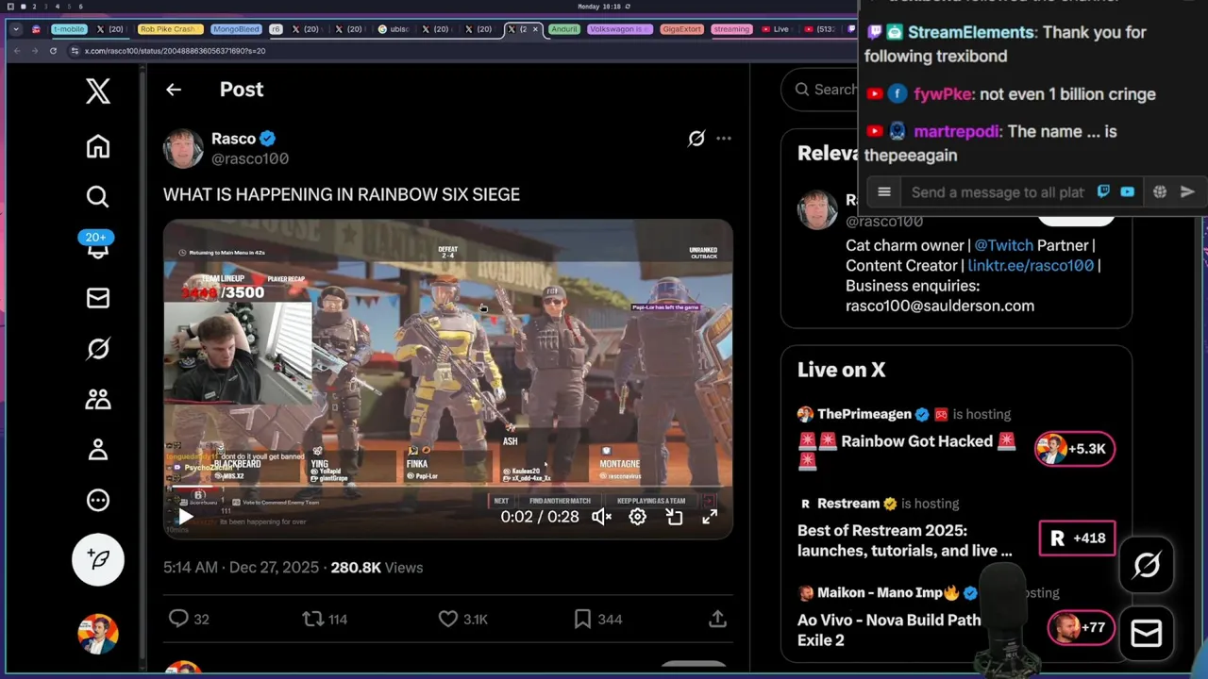Open floating Messages button at bottom right
Screen dimensions: 1208x679
click(x=1147, y=634)
